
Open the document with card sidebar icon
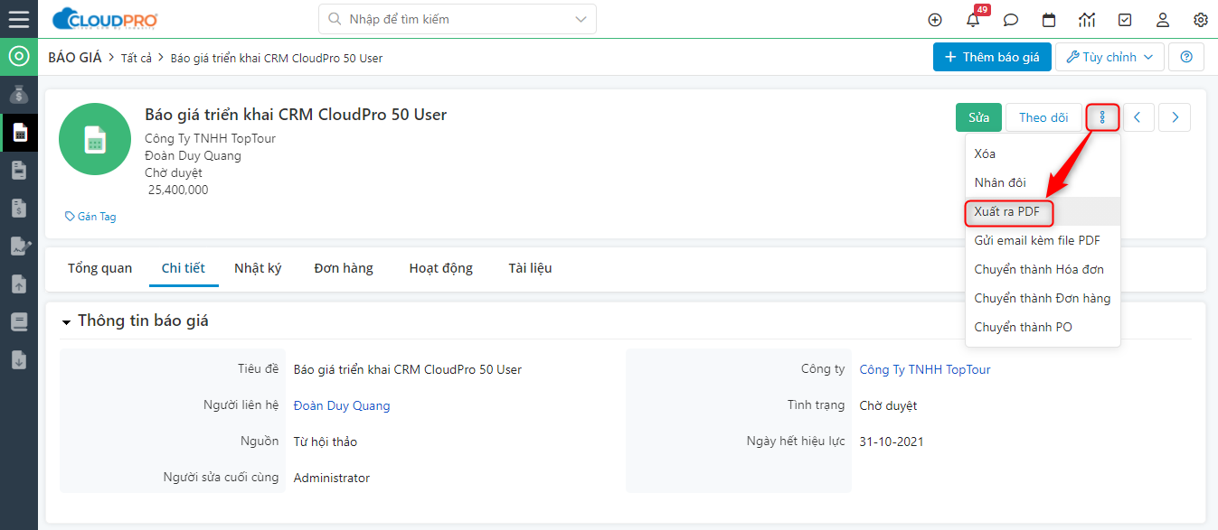[x=19, y=170]
